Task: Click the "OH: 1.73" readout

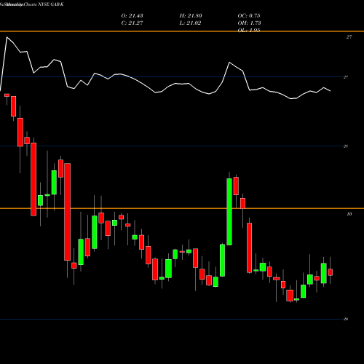Action: coord(249,23)
